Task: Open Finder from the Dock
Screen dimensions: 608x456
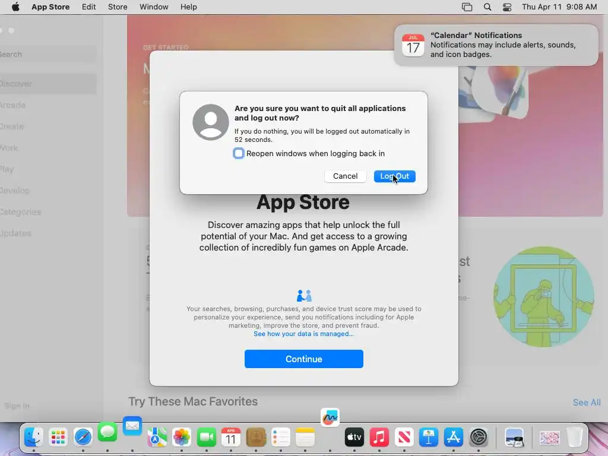Action: (x=33, y=438)
